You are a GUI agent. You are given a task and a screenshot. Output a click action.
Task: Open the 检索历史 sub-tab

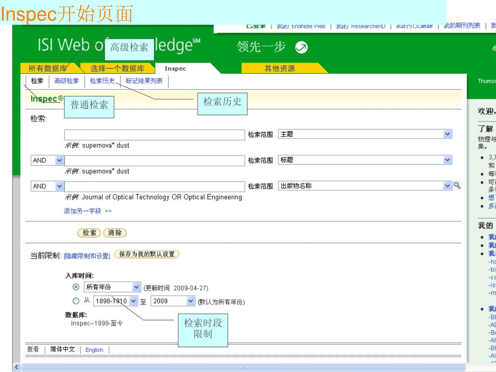[102, 81]
